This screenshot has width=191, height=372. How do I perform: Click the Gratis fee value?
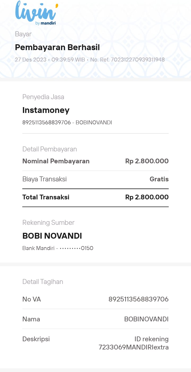(159, 179)
